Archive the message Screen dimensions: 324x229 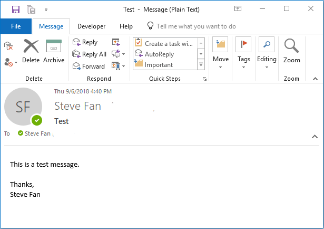[54, 51]
